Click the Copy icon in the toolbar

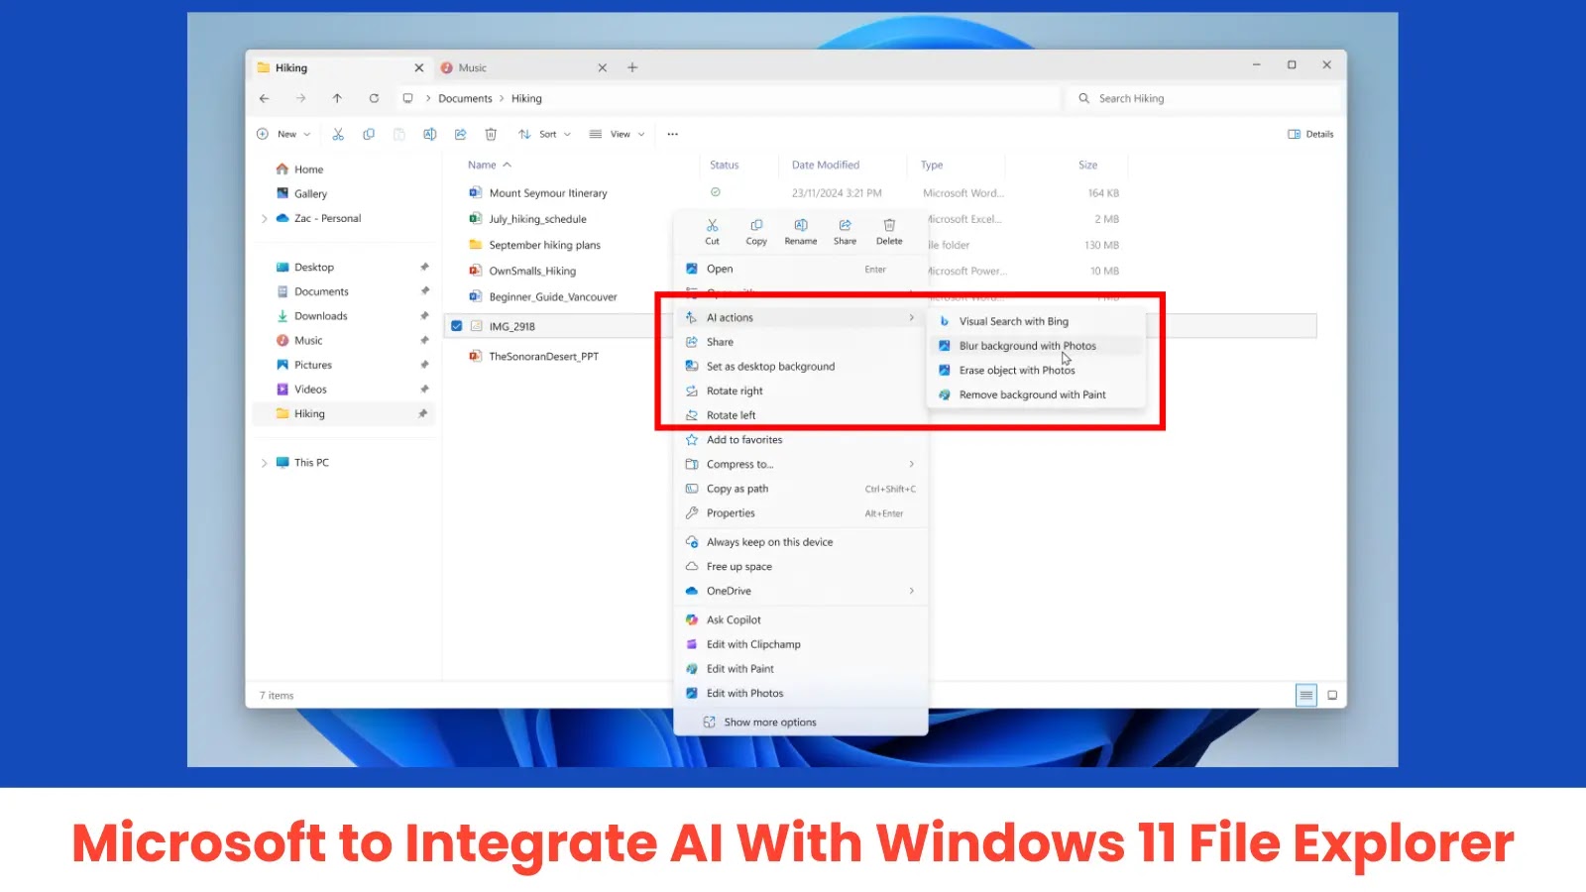(x=369, y=134)
